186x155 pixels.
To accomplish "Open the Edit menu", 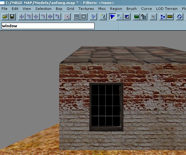I will 15,9.
